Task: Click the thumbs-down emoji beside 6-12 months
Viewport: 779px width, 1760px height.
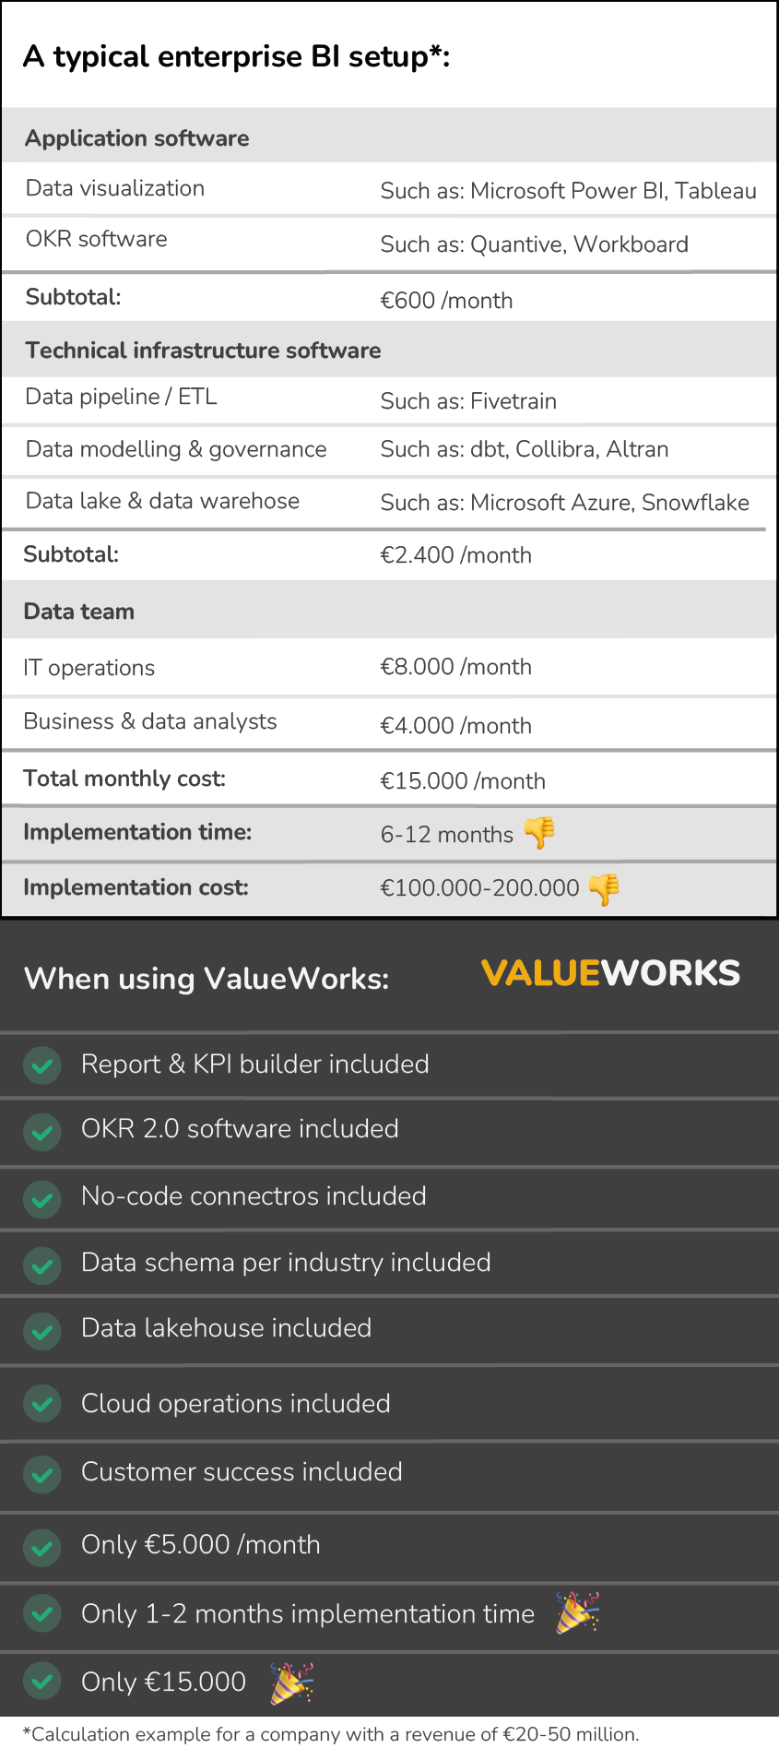Action: pos(540,833)
